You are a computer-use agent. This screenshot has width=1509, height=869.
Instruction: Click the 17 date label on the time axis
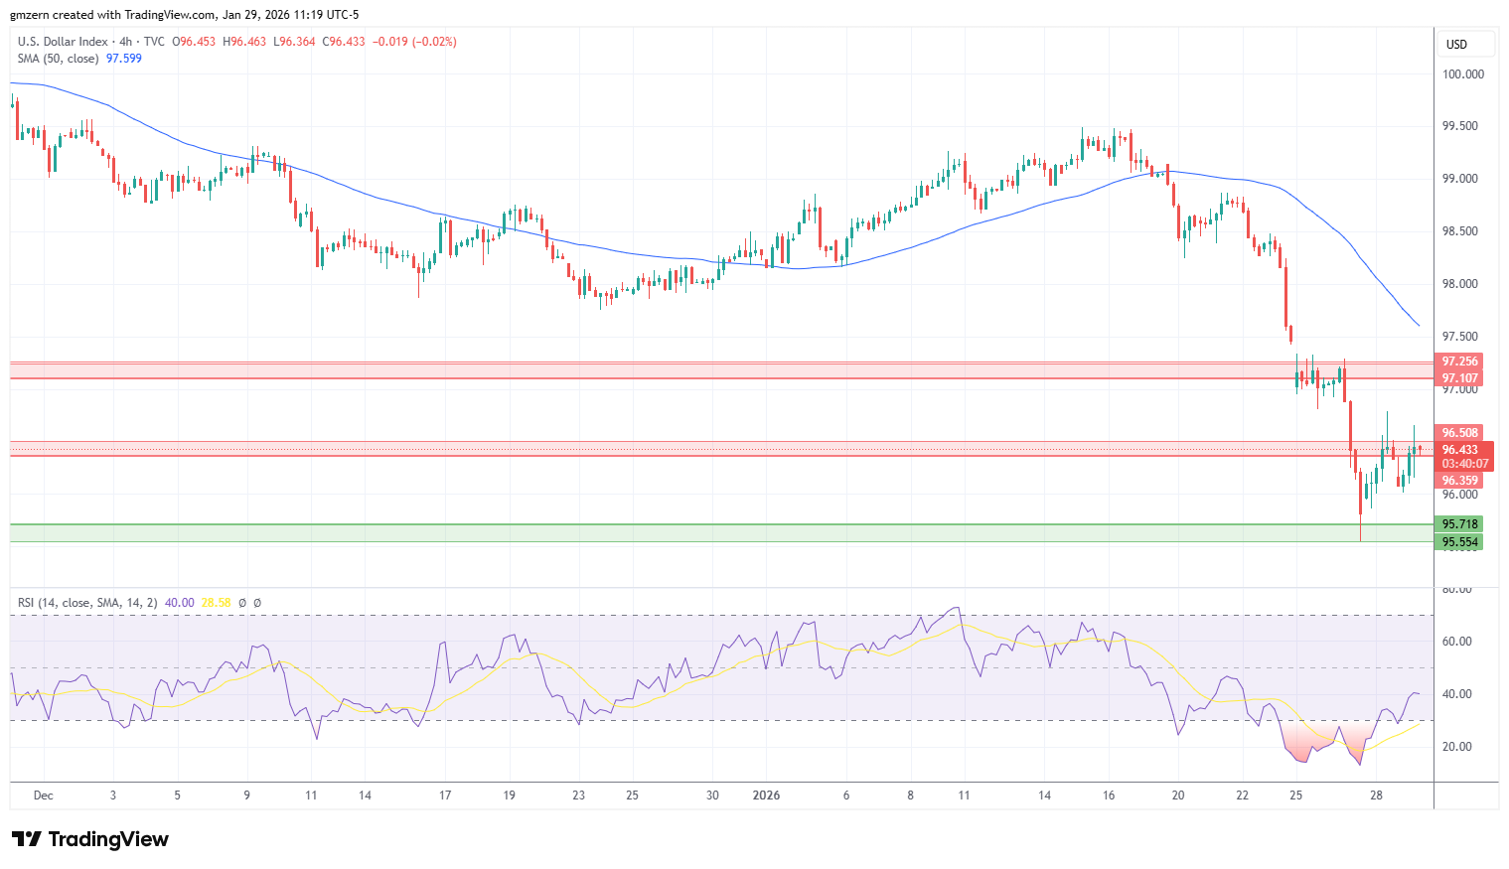click(x=445, y=796)
